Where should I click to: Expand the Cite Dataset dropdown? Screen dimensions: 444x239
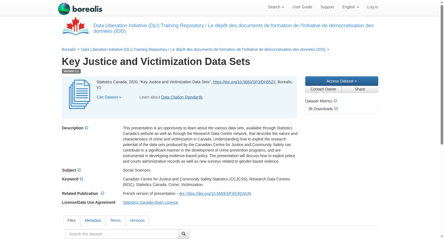point(109,97)
